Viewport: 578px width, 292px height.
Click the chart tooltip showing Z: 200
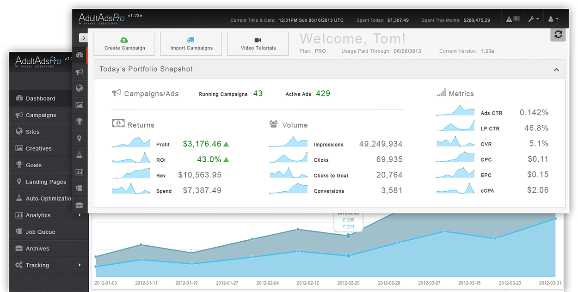coord(348,222)
